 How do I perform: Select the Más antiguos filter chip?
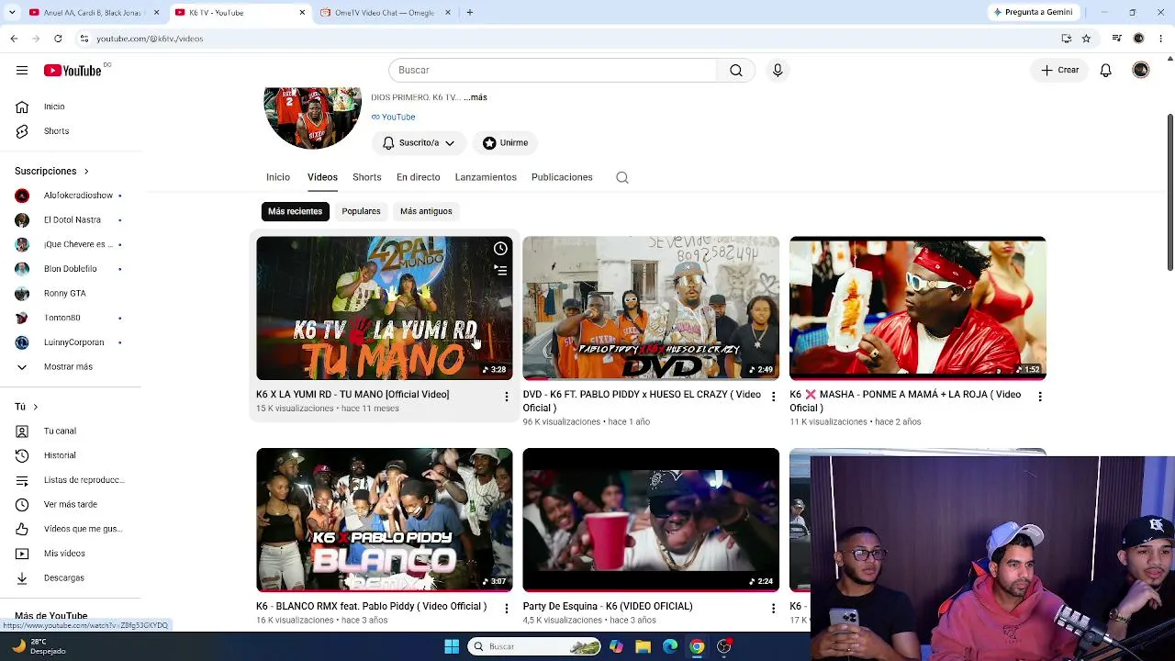(x=426, y=211)
